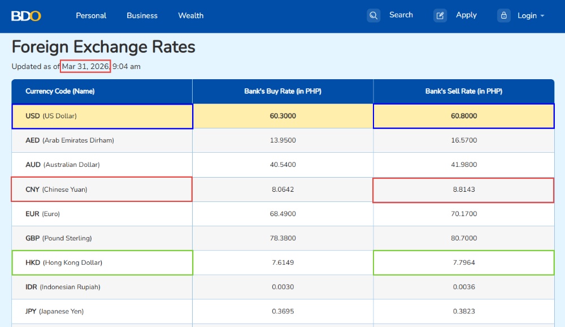Open the Business menu
The image size is (565, 327).
(142, 15)
